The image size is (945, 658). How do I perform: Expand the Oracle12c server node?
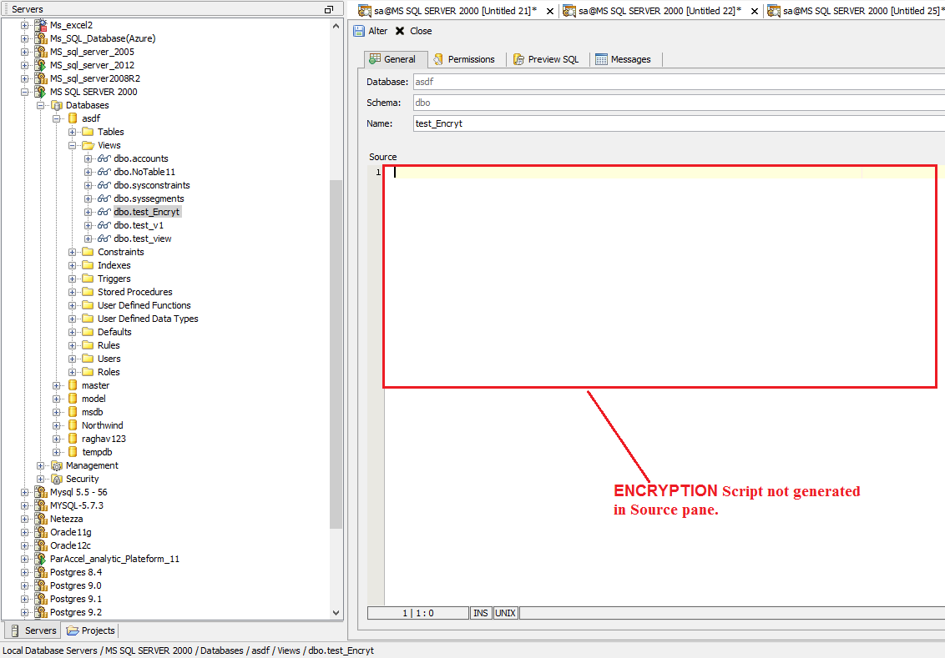click(x=25, y=545)
